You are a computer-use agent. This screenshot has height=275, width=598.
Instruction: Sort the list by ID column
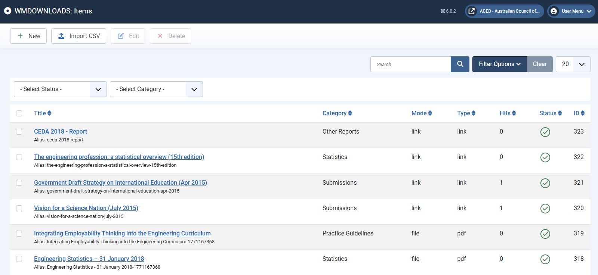pos(579,113)
